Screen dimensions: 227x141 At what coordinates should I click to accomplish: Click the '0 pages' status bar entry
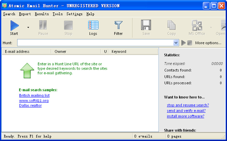[174, 136]
